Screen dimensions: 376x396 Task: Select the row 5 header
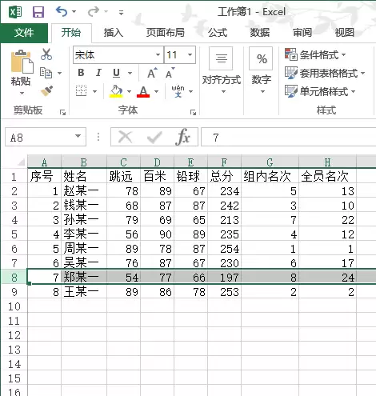click(14, 234)
